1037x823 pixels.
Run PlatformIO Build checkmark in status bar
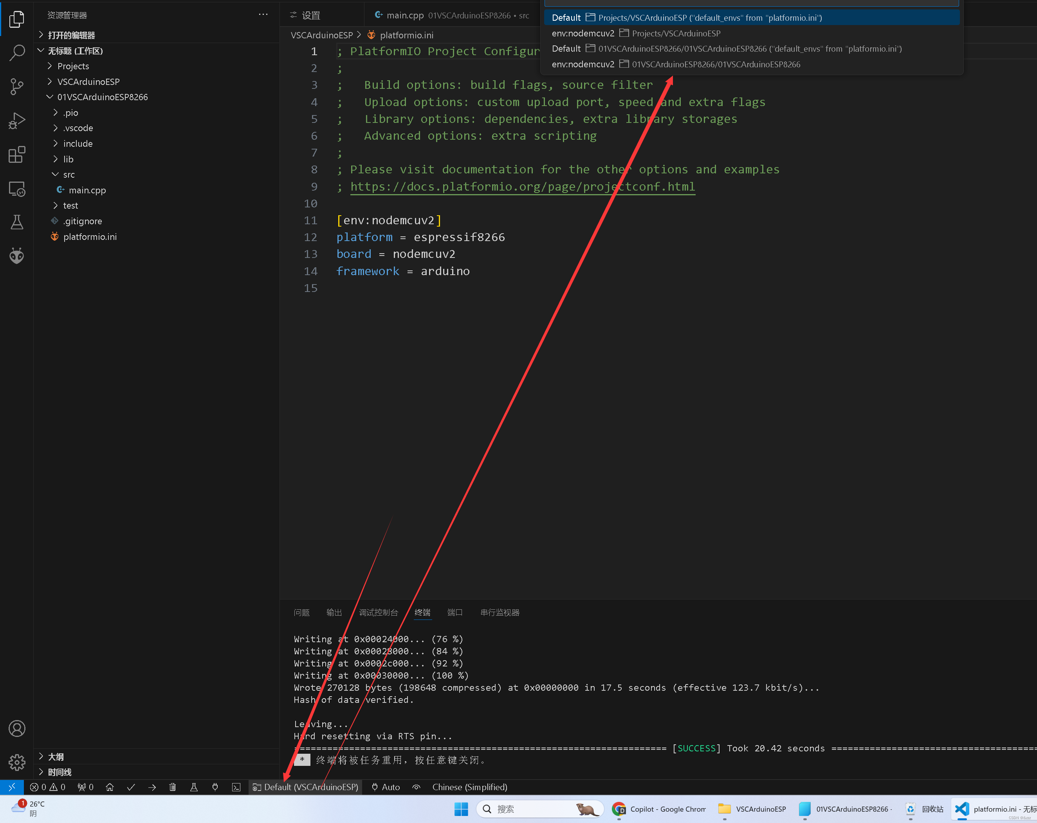(131, 787)
